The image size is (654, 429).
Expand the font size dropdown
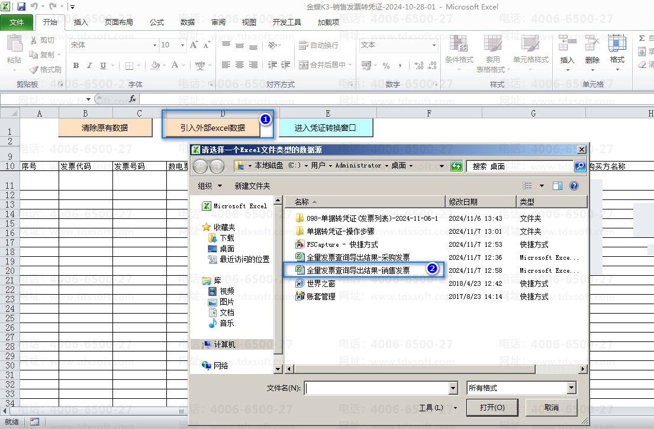point(182,45)
